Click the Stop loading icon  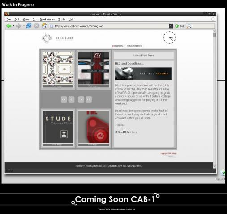click(x=36, y=26)
